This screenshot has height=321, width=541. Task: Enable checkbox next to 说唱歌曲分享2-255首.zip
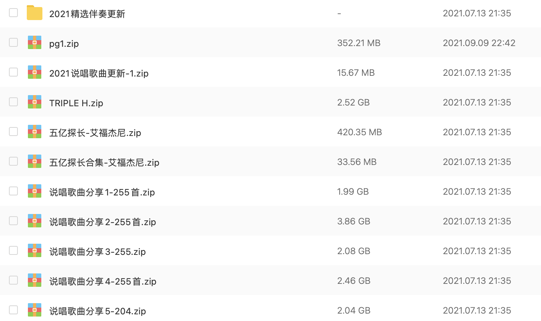click(13, 221)
